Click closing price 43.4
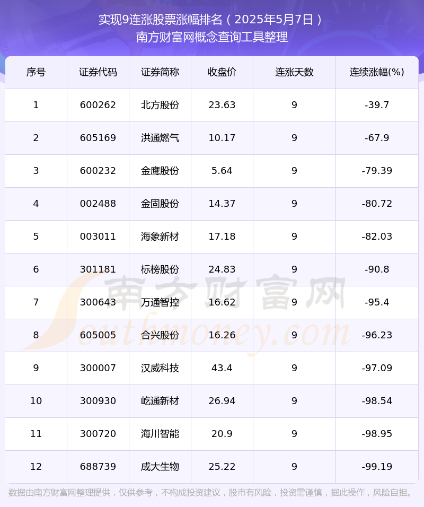Screen dimensions: 424x507 [222, 368]
